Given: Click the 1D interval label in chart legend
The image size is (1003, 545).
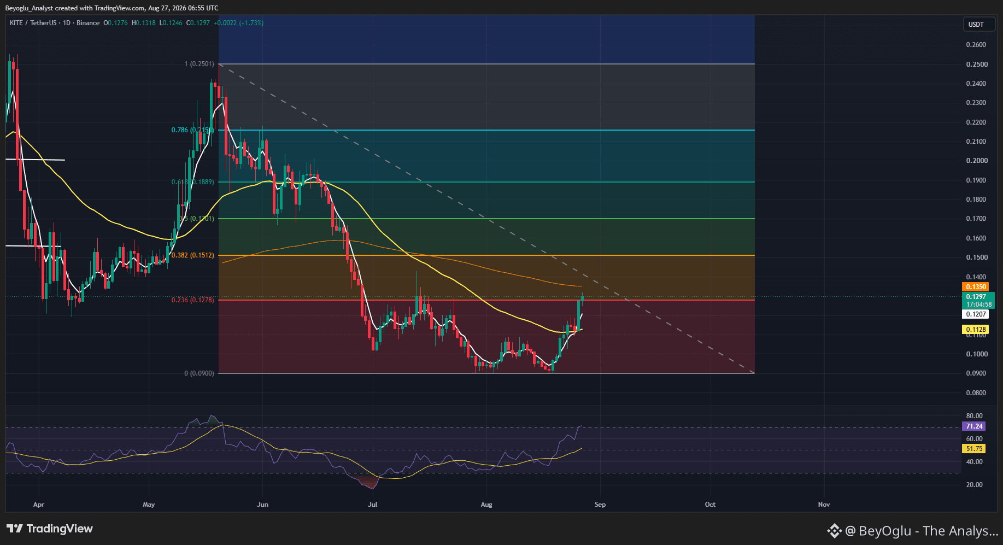Looking at the screenshot, I should click(67, 23).
